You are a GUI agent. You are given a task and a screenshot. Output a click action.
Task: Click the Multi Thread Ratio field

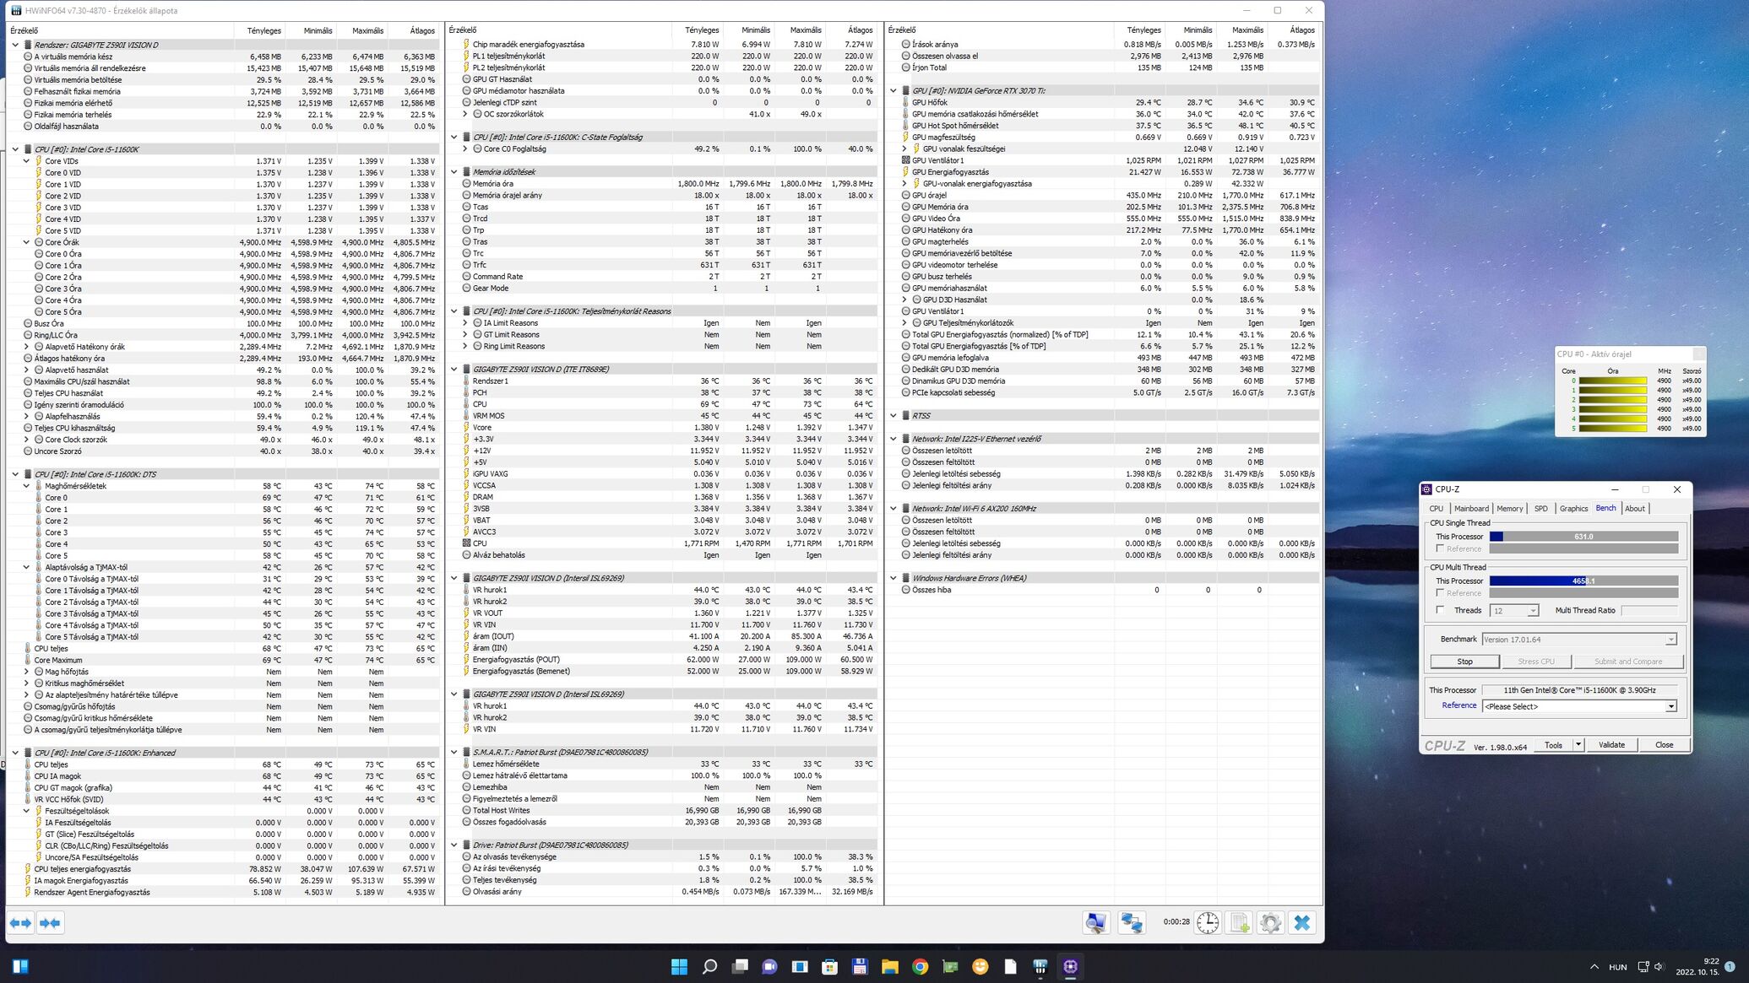coord(1649,610)
